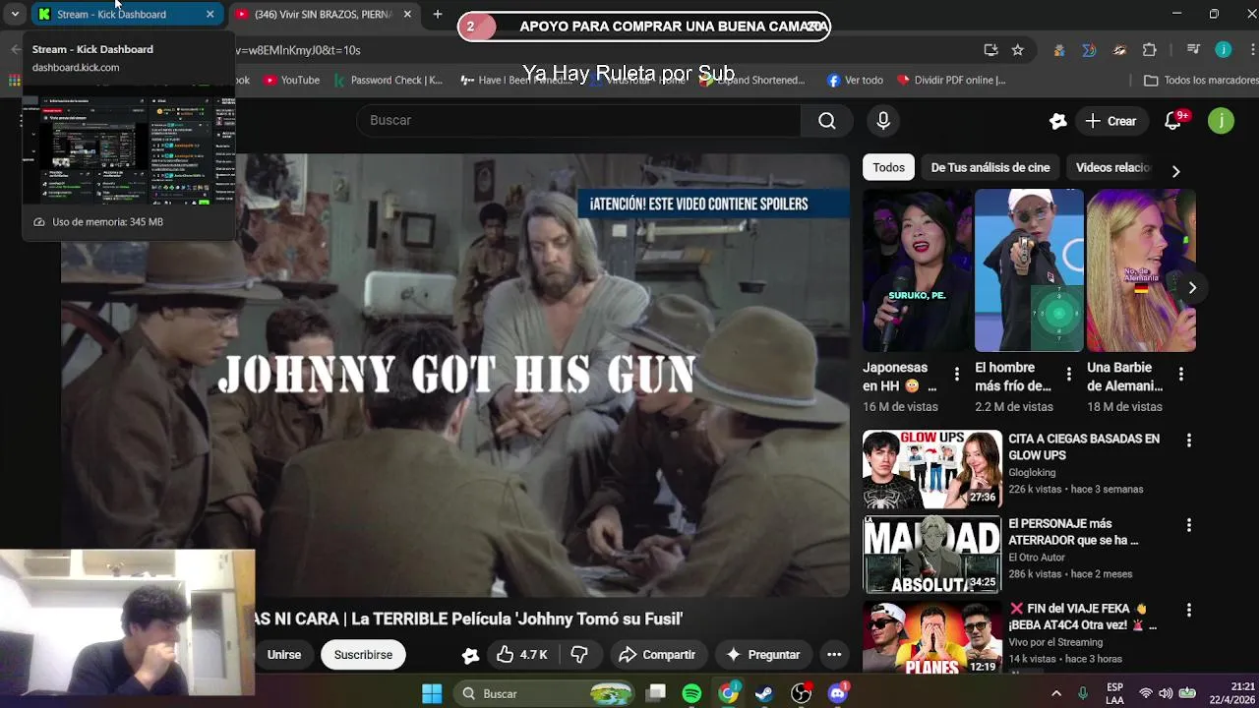Show next Shorts with right chevron
The width and height of the screenshot is (1259, 708).
(1192, 288)
